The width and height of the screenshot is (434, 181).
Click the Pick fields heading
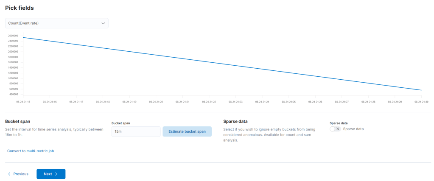click(19, 8)
